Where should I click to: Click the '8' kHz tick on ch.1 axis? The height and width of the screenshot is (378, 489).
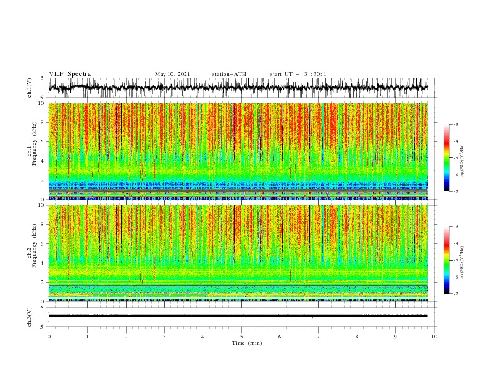click(x=43, y=122)
